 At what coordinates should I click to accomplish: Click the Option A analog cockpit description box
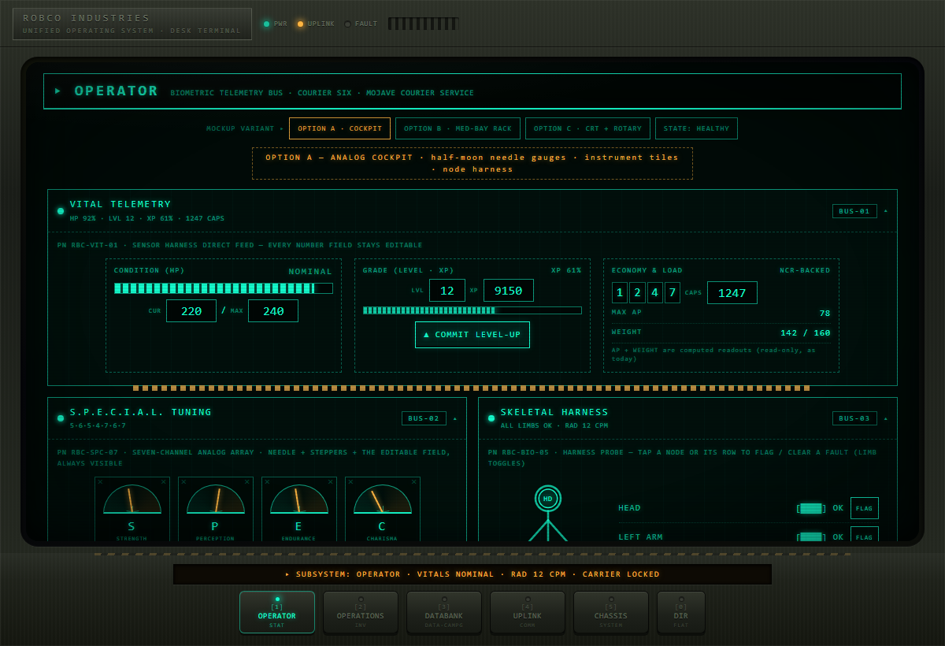[x=472, y=163]
